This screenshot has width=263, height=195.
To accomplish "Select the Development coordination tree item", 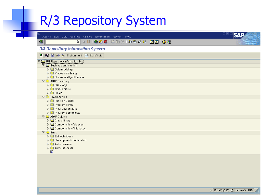I will pyautogui.click(x=70, y=140).
